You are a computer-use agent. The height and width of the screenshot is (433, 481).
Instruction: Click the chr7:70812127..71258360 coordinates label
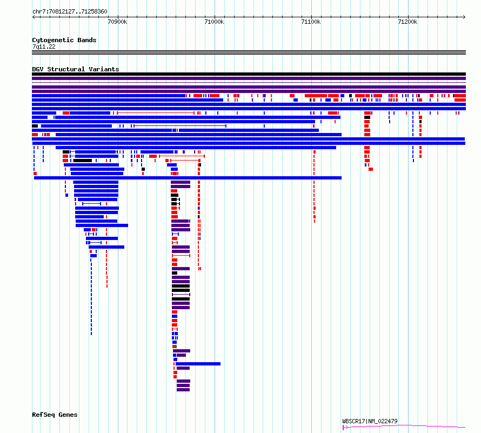pos(70,11)
